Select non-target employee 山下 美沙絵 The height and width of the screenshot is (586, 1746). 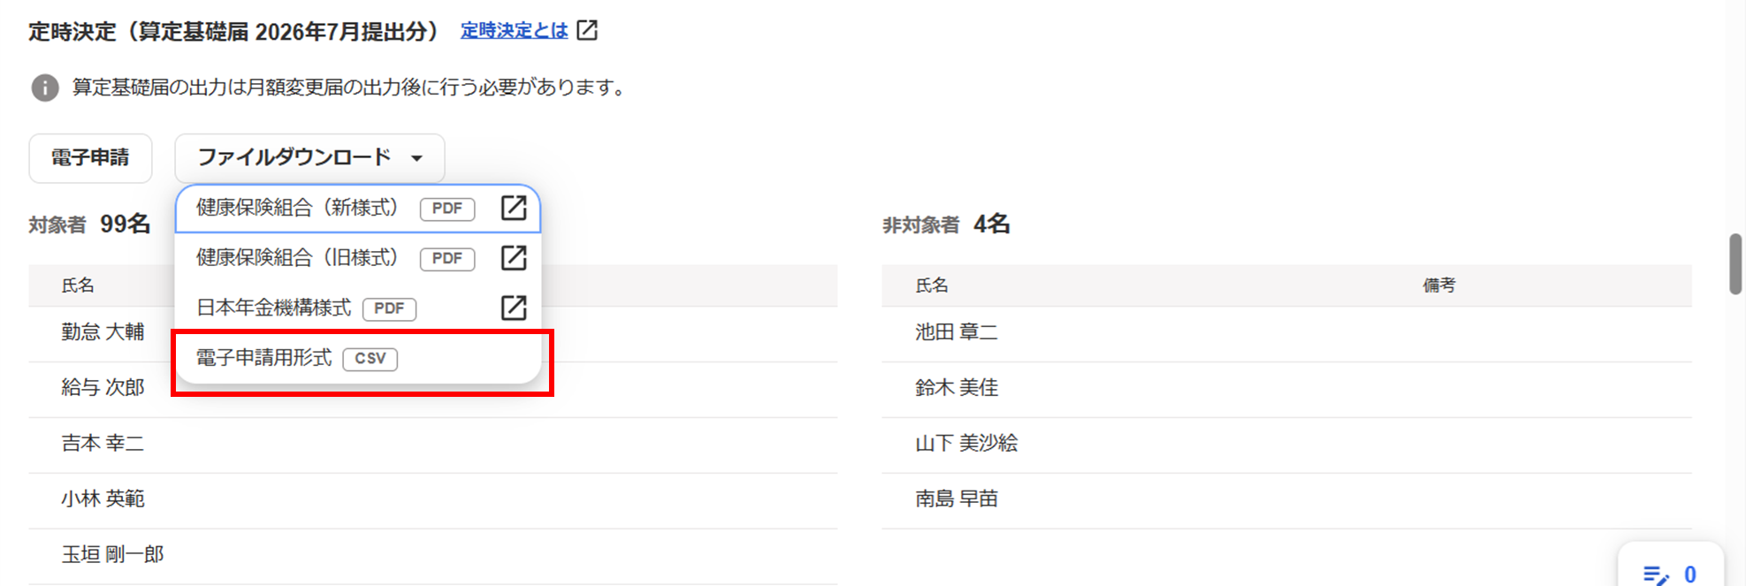click(x=966, y=444)
